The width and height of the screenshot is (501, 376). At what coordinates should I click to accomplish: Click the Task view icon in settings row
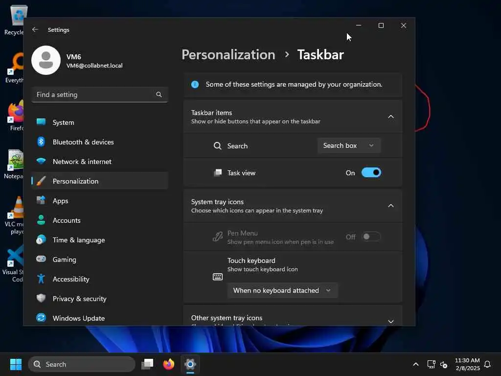tap(218, 173)
